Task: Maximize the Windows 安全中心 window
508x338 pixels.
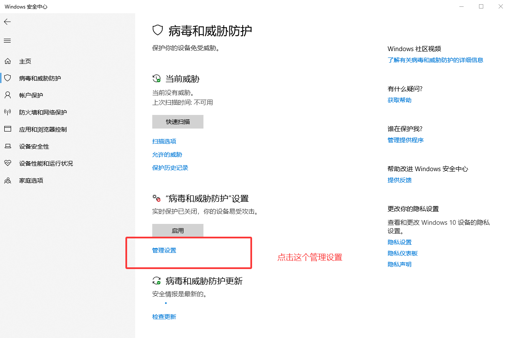Action: pyautogui.click(x=481, y=6)
